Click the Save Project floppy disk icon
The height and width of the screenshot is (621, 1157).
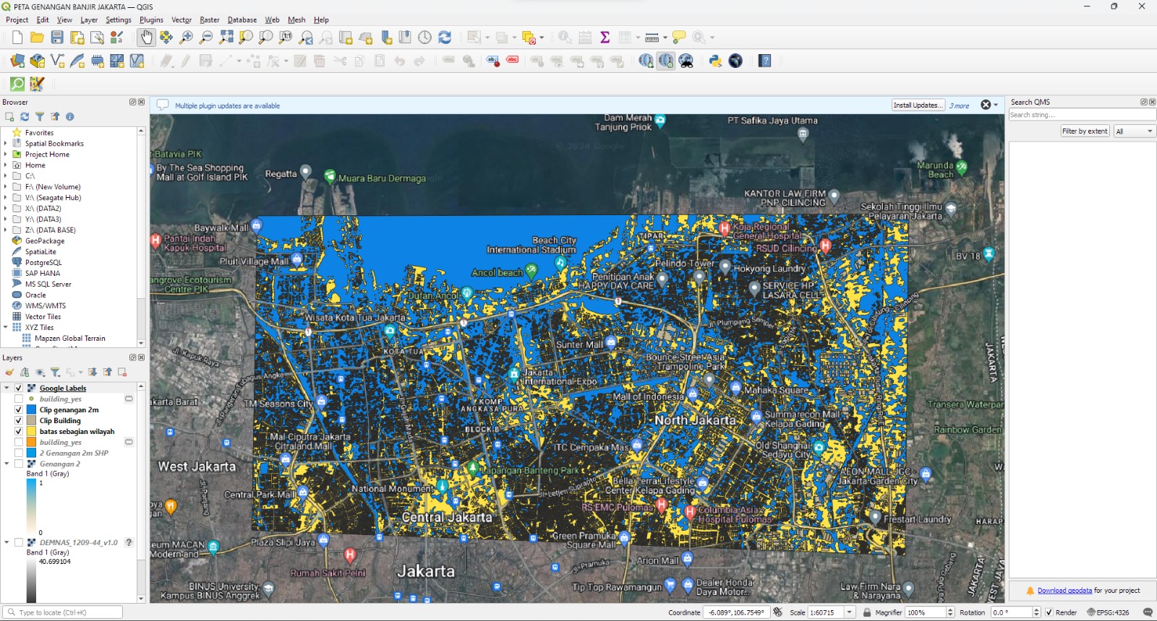(x=57, y=38)
